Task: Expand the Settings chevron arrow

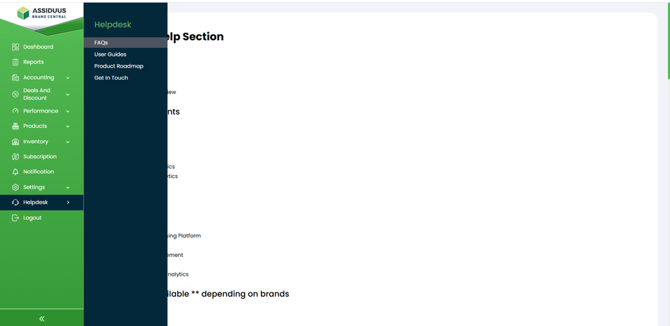Action: (x=68, y=188)
